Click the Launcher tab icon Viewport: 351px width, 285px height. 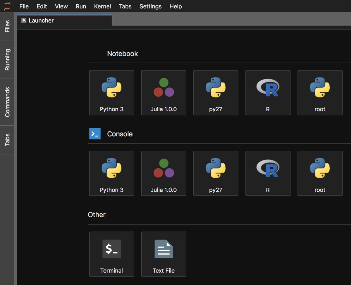click(x=24, y=20)
